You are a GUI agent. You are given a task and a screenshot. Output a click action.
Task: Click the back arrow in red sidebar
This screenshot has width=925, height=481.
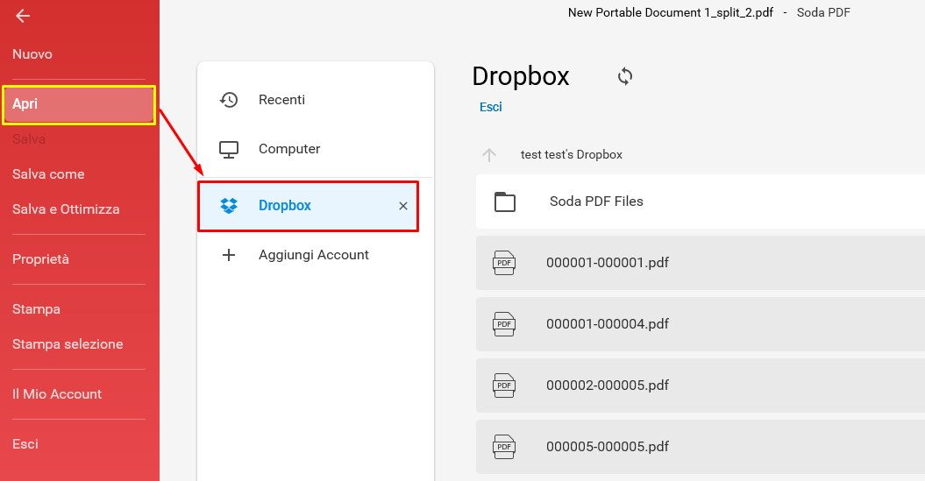coord(23,16)
